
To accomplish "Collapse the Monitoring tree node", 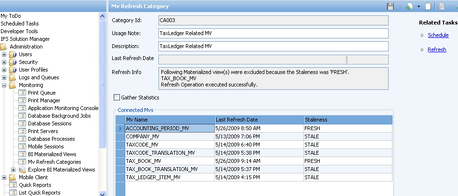I will click(4, 85).
